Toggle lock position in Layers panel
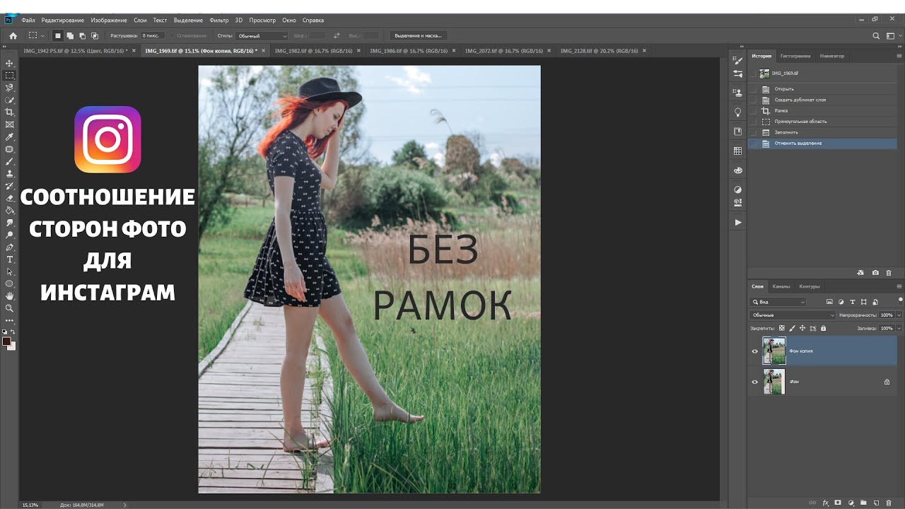This screenshot has height=509, width=905. pyautogui.click(x=802, y=328)
